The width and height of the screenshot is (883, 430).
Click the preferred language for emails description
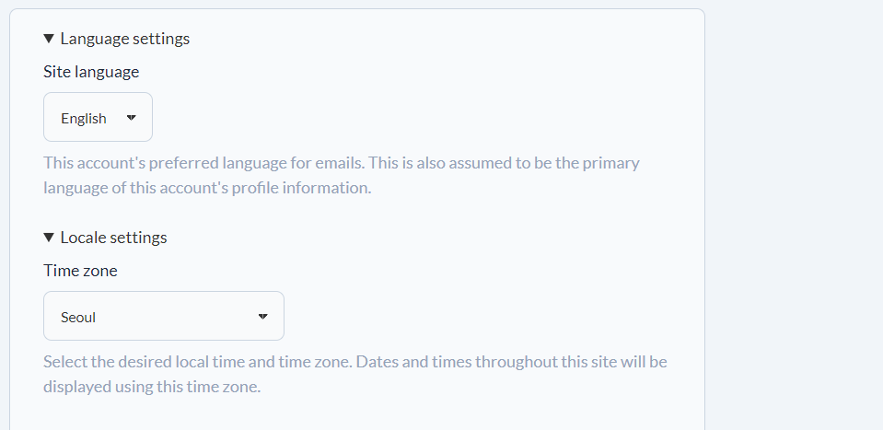341,163
